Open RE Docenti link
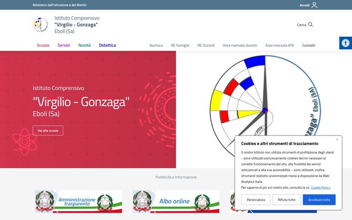The height and width of the screenshot is (220, 352). [x=206, y=45]
